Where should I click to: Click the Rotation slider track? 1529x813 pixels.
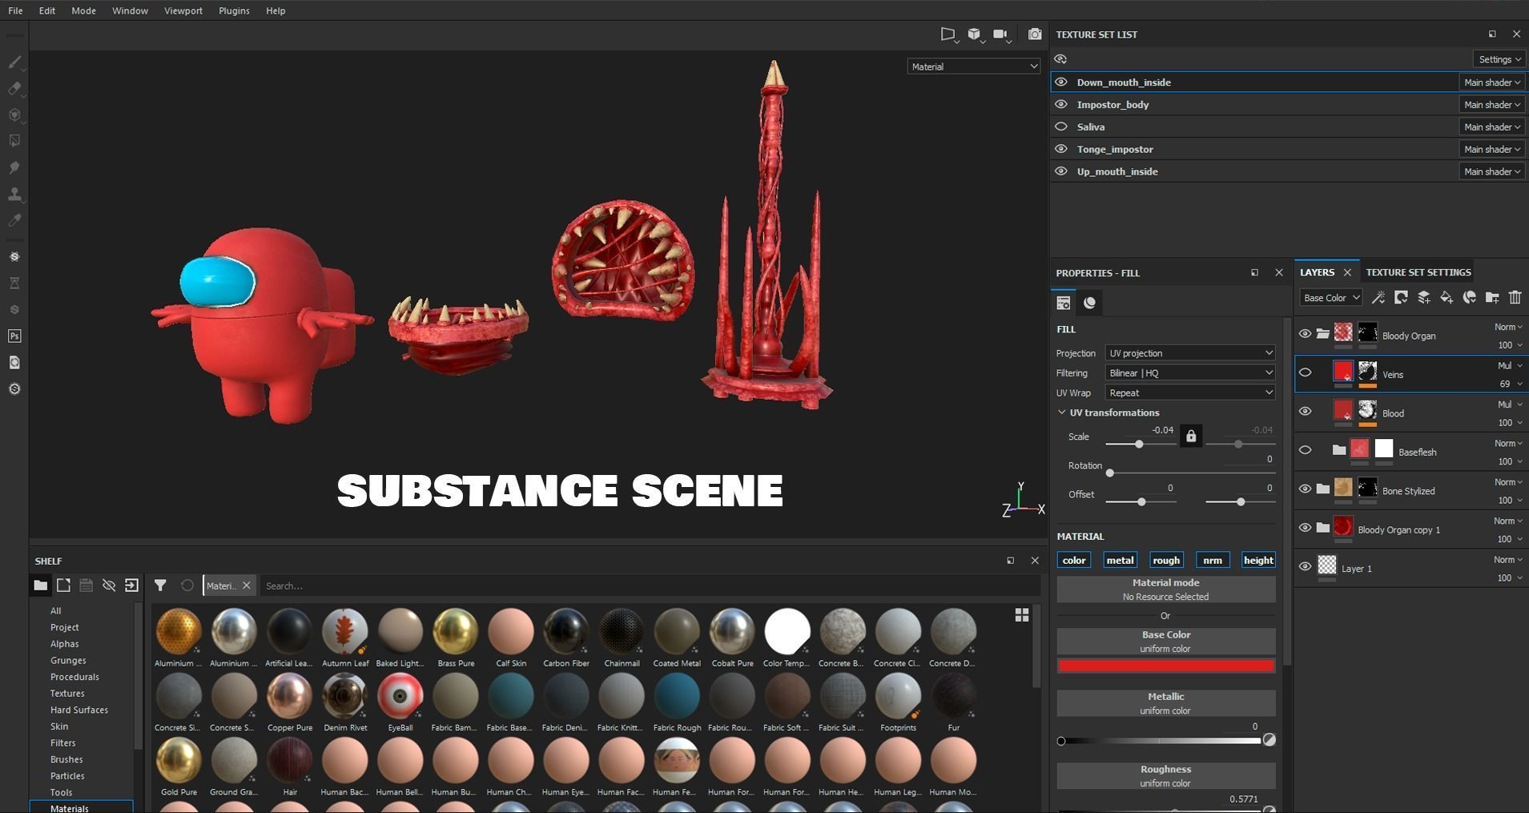point(1190,473)
